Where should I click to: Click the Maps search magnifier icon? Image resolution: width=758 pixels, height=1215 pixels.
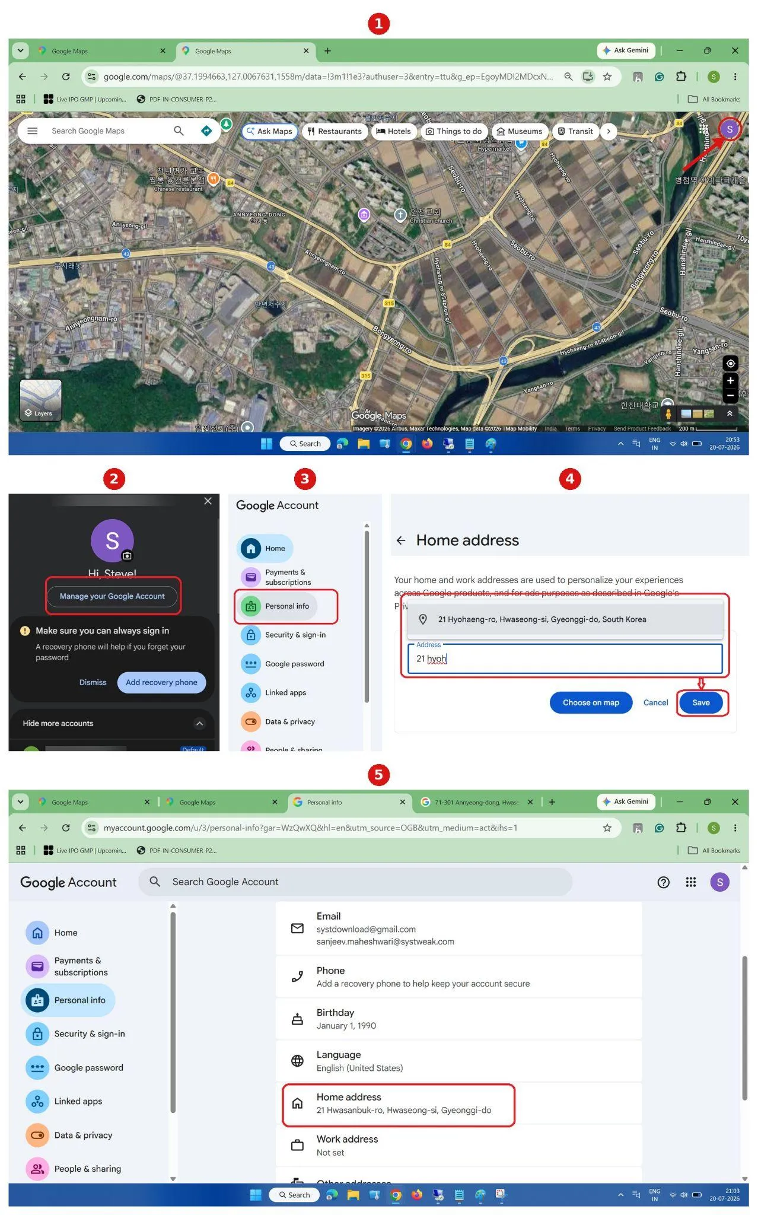[179, 131]
